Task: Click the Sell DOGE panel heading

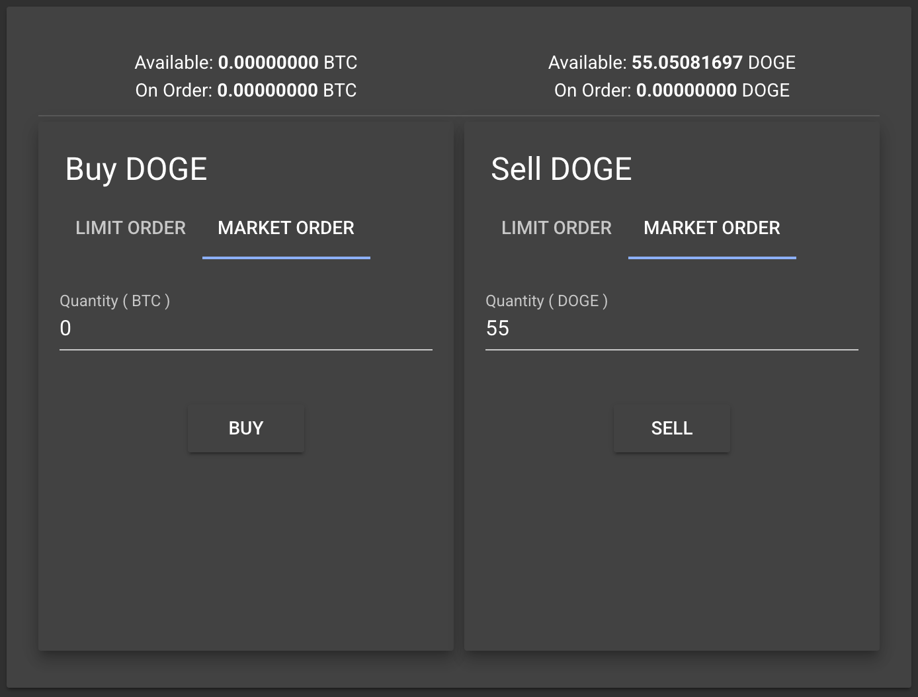Action: pyautogui.click(x=561, y=169)
